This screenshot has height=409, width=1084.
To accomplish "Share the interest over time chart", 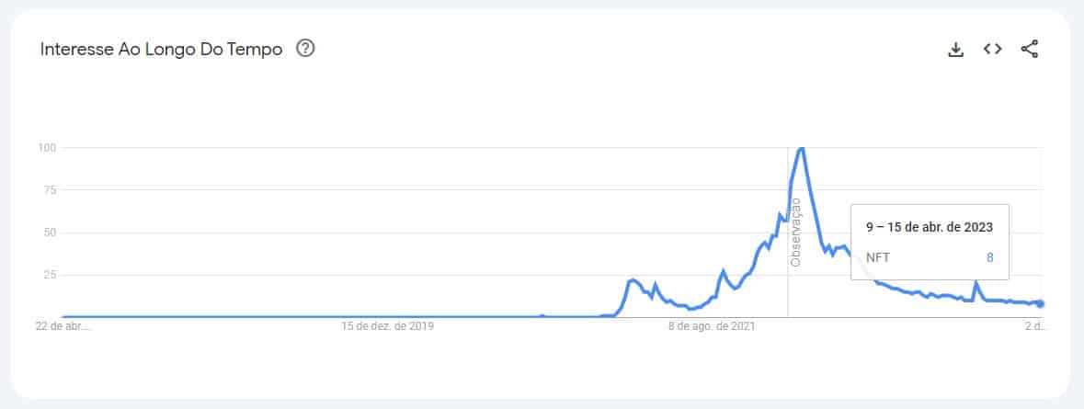I will point(1030,49).
